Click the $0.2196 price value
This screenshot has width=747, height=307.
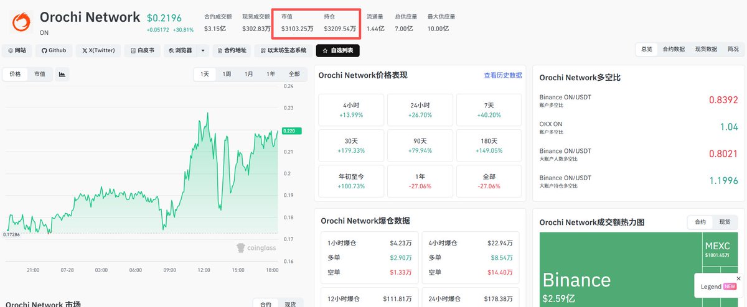coord(164,17)
